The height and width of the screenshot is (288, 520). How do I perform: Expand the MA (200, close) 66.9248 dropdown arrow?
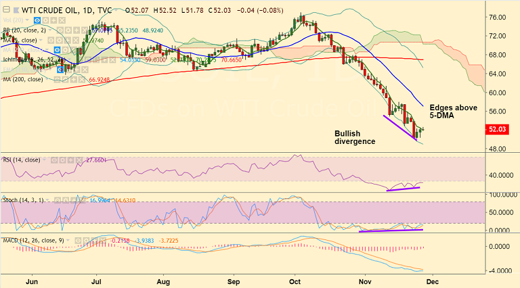47,79
